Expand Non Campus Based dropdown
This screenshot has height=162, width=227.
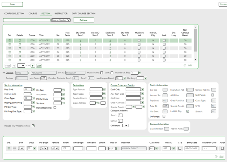pos(124,78)
